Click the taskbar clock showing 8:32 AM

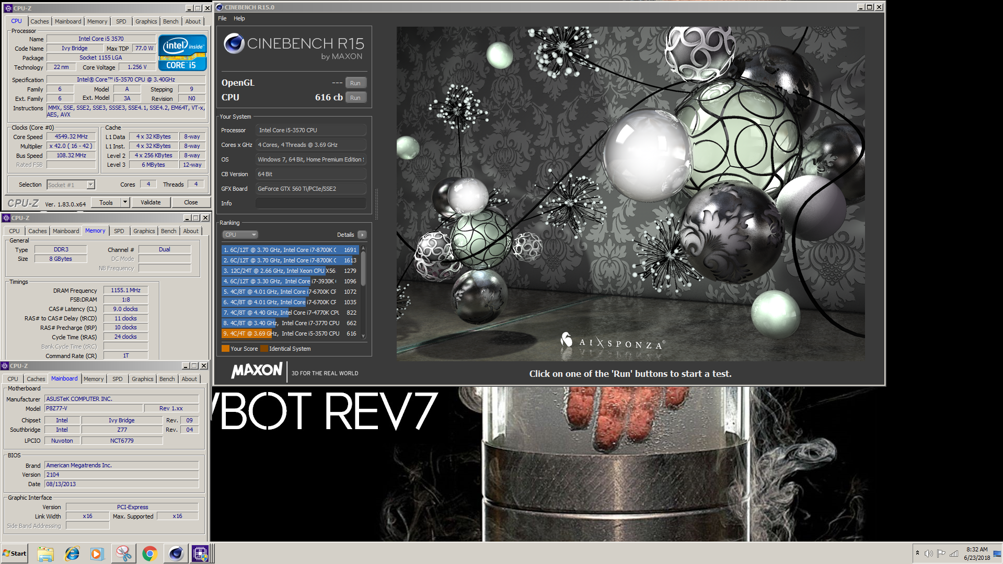pos(977,554)
